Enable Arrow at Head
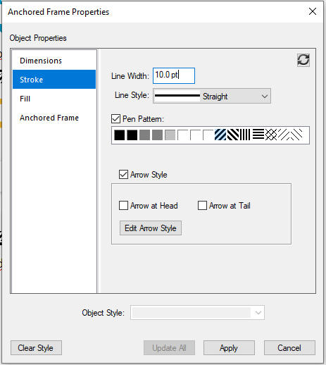Image resolution: width=326 pixels, height=365 pixels. coord(123,205)
